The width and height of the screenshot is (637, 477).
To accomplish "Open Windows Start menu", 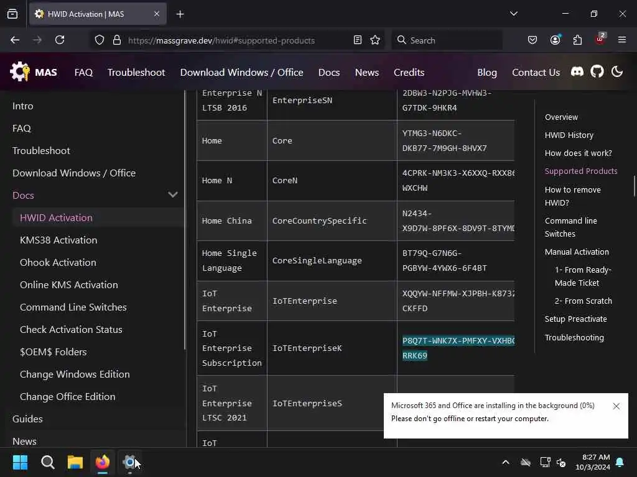I will click(x=20, y=462).
